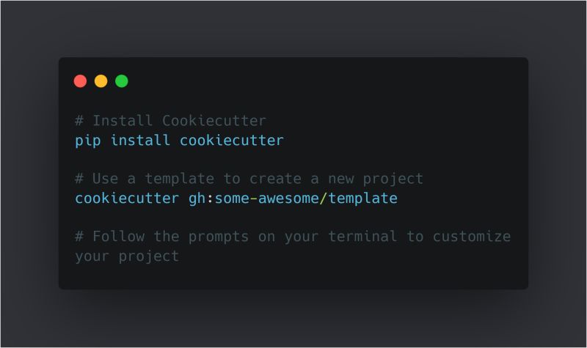This screenshot has height=348, width=587.
Task: Click 'some' in the gh repository path
Action: [x=232, y=199]
